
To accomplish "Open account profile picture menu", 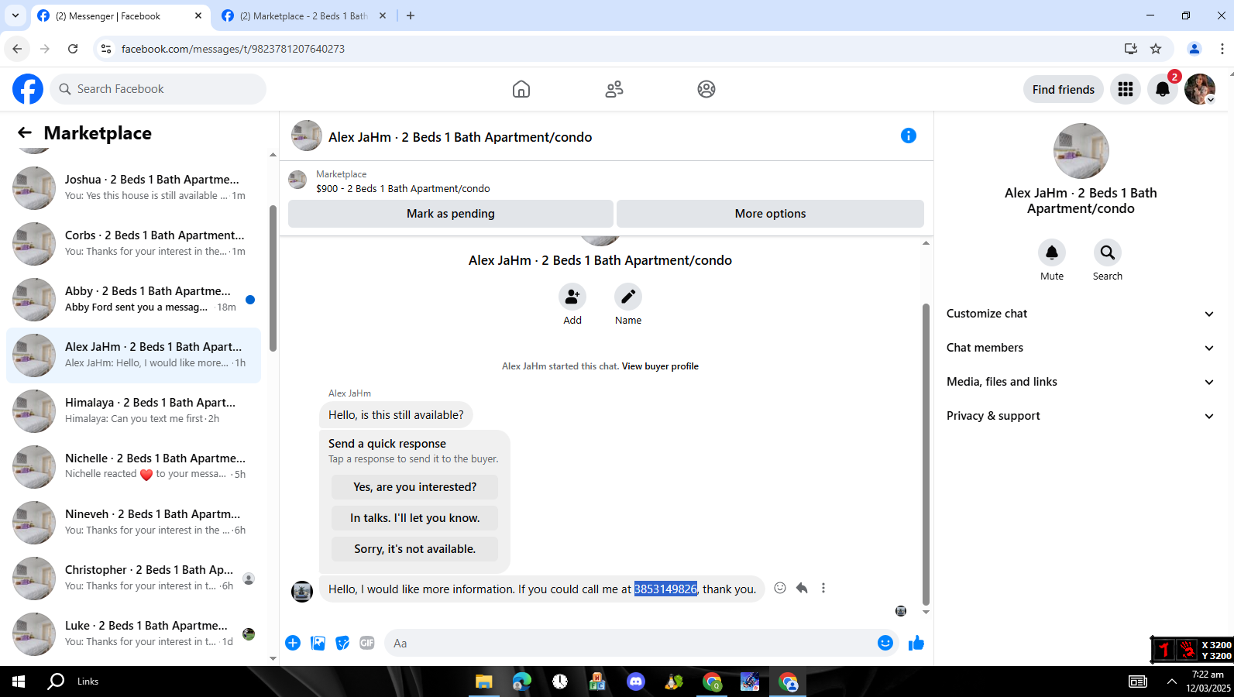I will [x=1200, y=89].
